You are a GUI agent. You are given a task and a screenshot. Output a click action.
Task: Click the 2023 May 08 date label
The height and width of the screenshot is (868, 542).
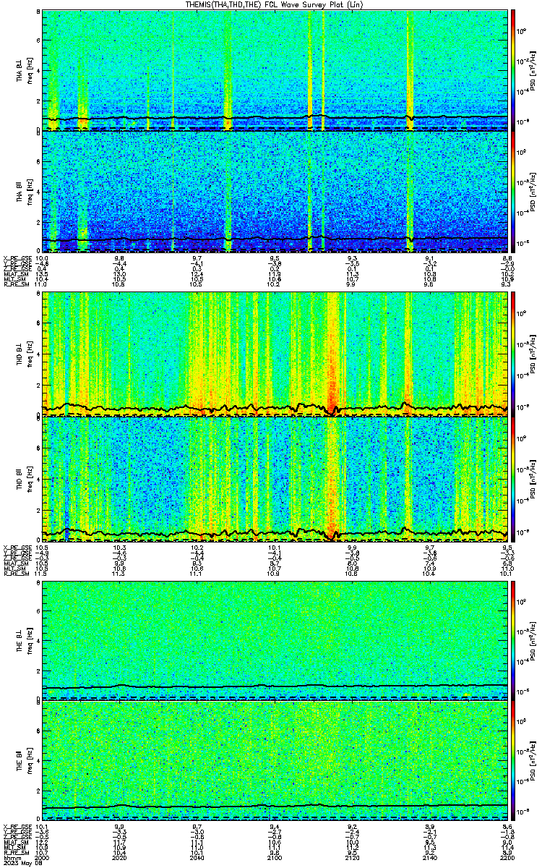tap(22, 863)
